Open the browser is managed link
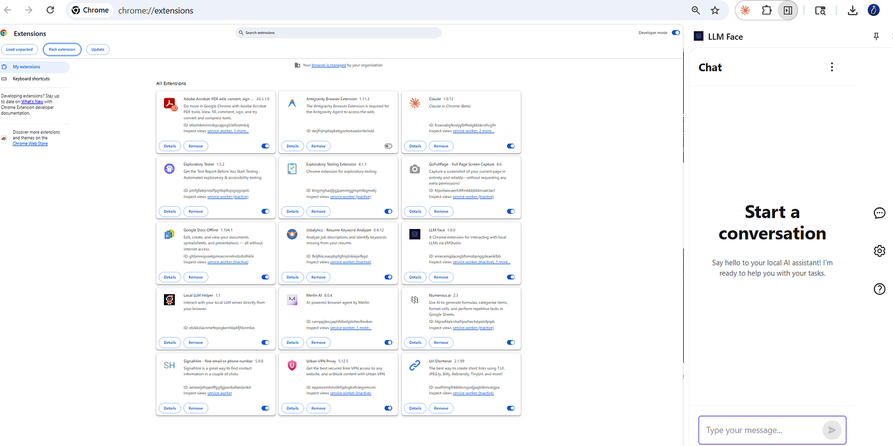The height and width of the screenshot is (446, 893). [328, 65]
